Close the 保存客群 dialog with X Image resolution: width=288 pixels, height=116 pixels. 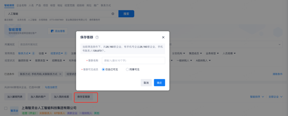pyautogui.click(x=163, y=37)
